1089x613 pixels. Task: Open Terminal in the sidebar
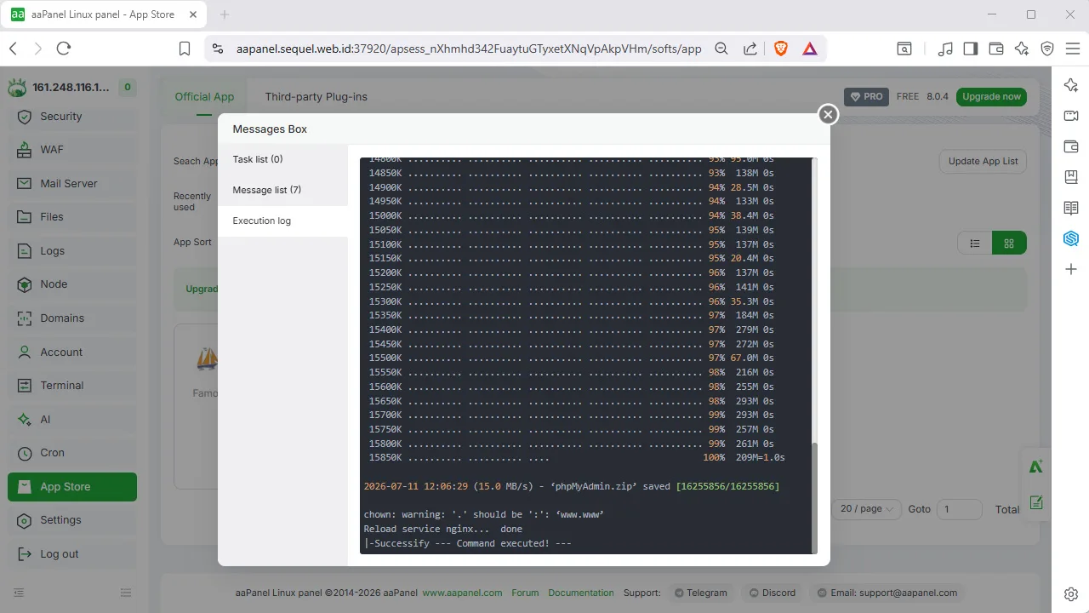tap(72, 386)
